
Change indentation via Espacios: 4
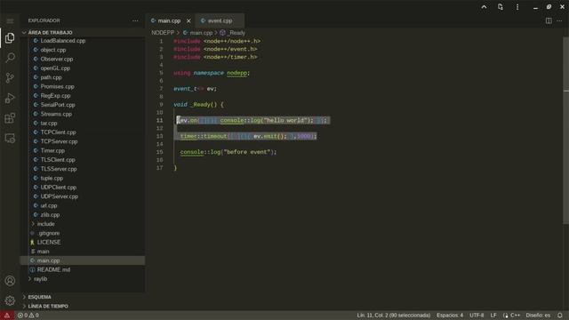coord(450,316)
